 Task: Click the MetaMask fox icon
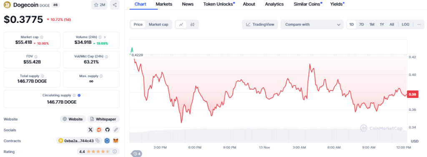pos(116,141)
